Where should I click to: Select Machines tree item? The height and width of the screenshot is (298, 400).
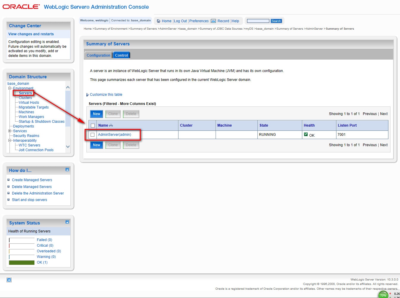click(26, 112)
